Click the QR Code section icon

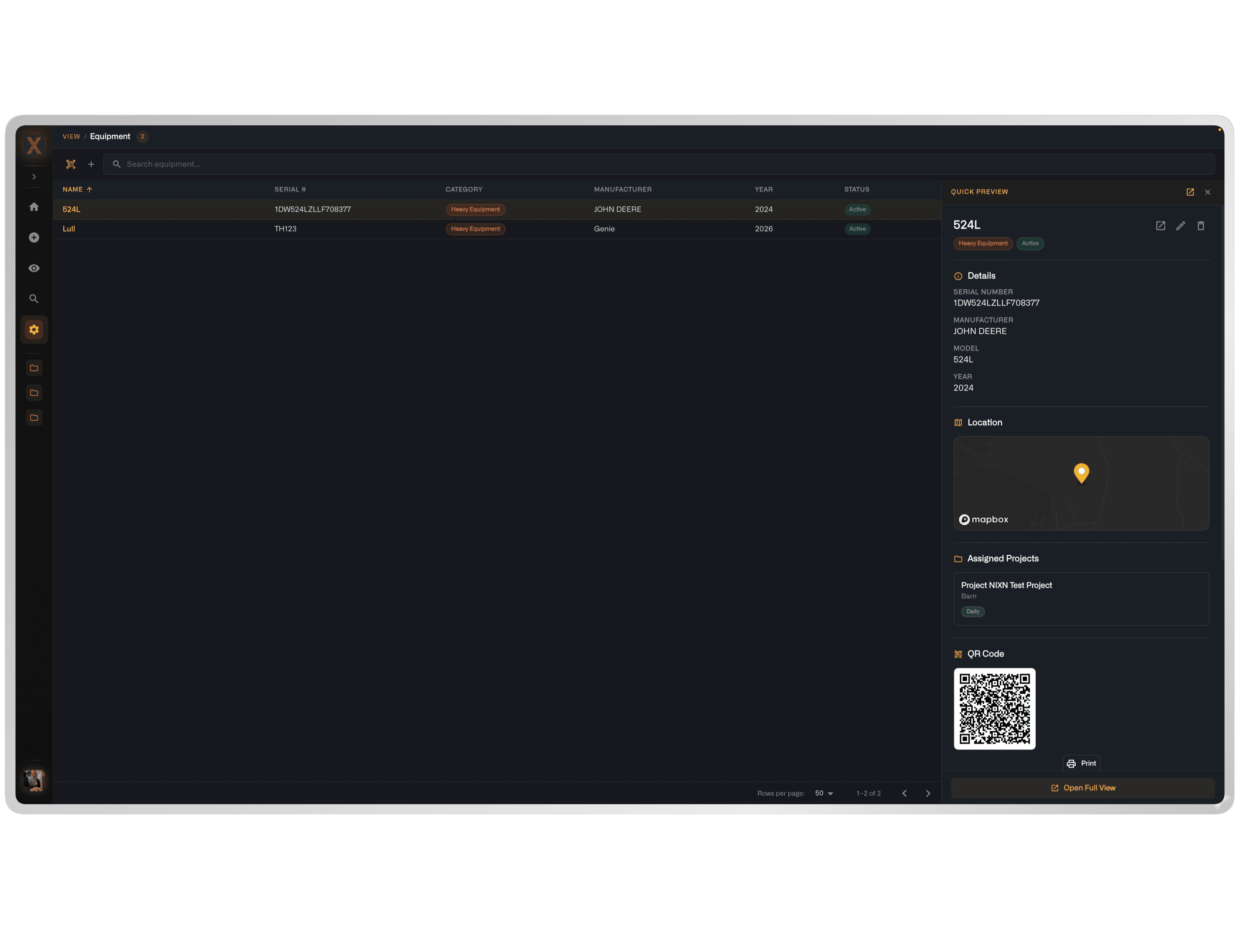click(958, 654)
